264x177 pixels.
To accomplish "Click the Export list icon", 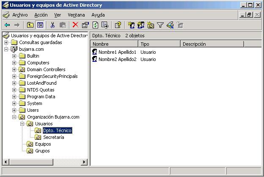I will pos(105,25).
